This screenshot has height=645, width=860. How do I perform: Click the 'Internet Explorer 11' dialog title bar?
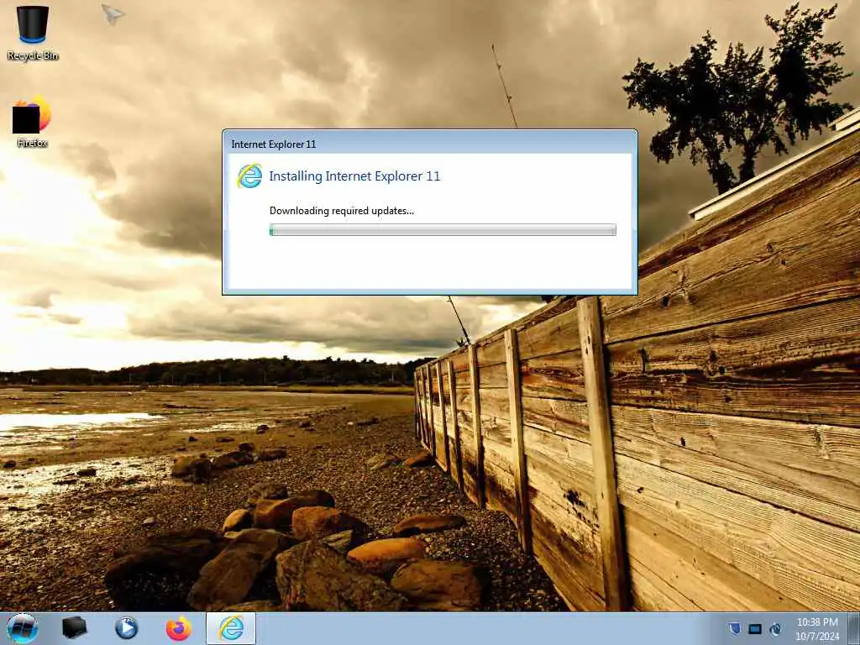pos(429,144)
